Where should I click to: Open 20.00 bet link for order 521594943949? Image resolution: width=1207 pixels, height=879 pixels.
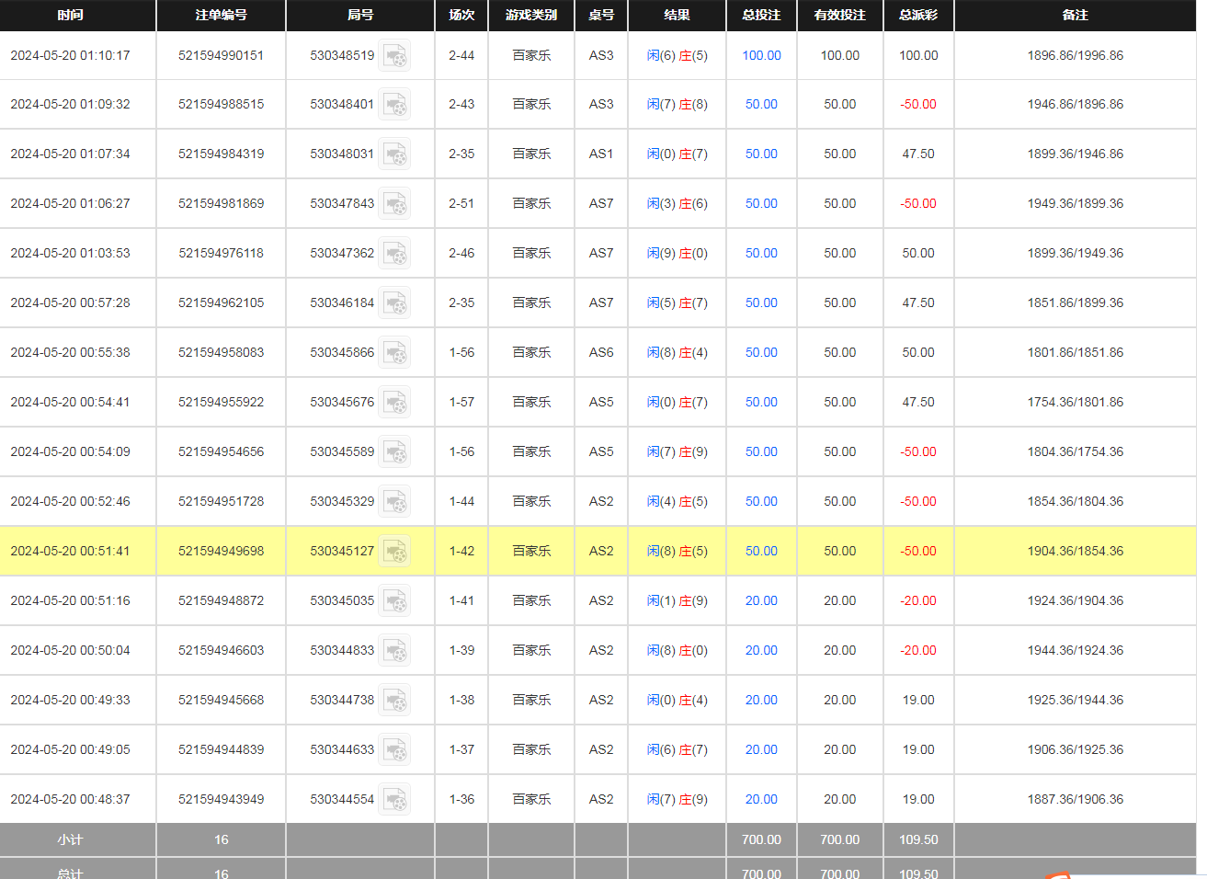(x=761, y=799)
